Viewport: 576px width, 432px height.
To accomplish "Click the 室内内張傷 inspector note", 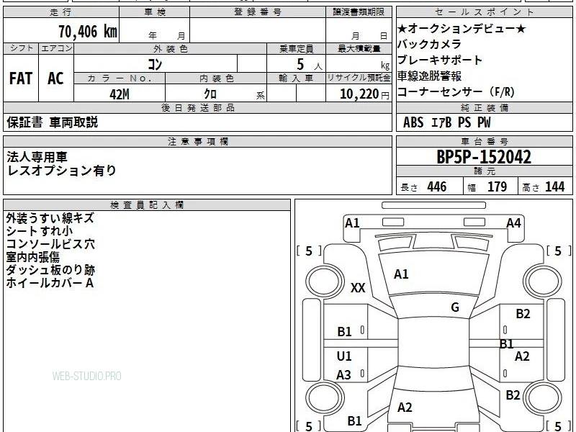I will tap(32, 257).
